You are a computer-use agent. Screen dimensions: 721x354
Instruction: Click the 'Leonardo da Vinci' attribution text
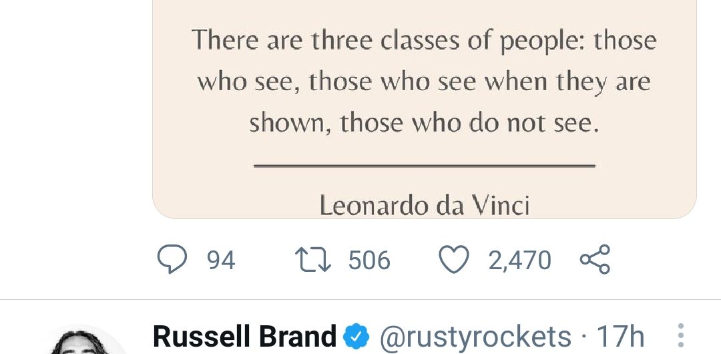coord(425,205)
